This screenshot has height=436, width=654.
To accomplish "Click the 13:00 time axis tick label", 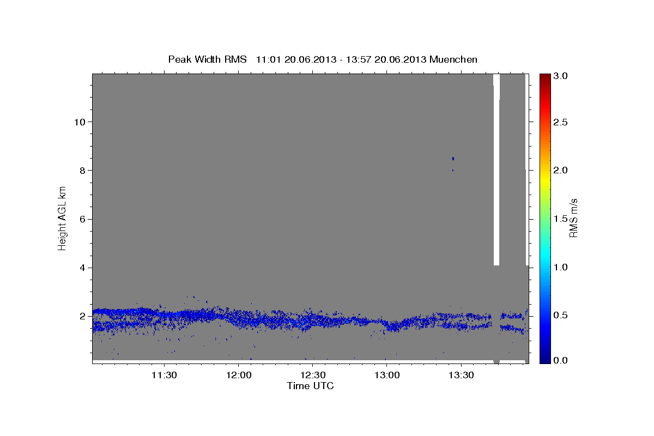I will coord(387,376).
